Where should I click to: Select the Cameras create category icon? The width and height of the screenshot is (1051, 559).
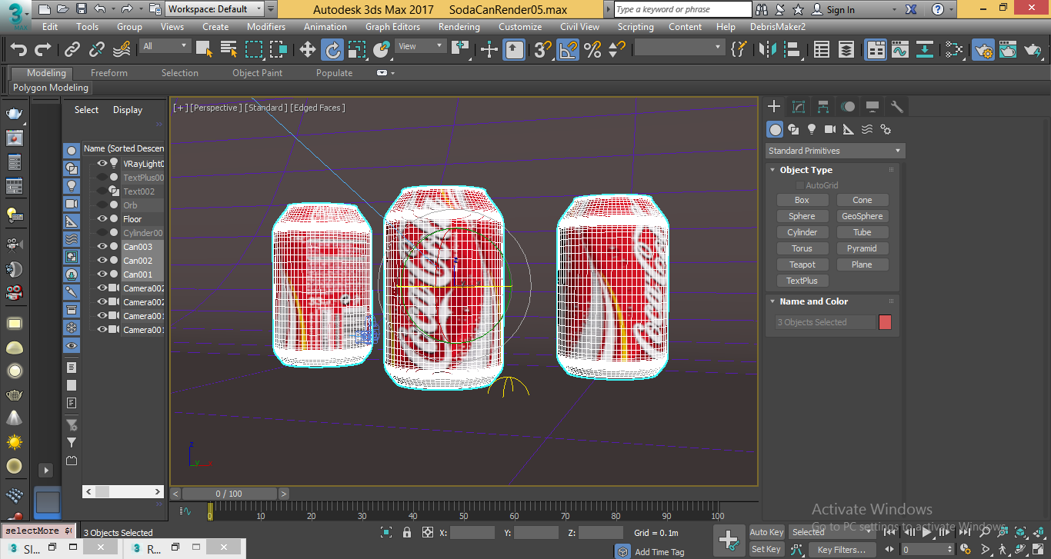(x=830, y=129)
